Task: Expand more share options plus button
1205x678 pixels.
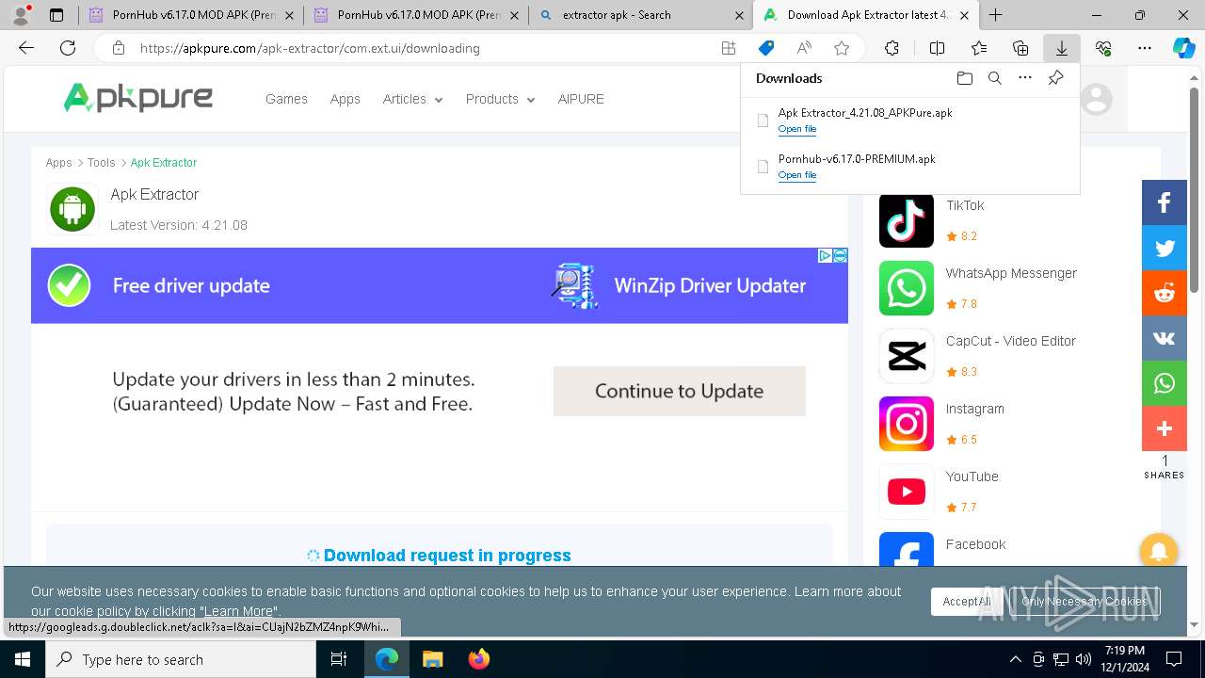Action: point(1165,428)
